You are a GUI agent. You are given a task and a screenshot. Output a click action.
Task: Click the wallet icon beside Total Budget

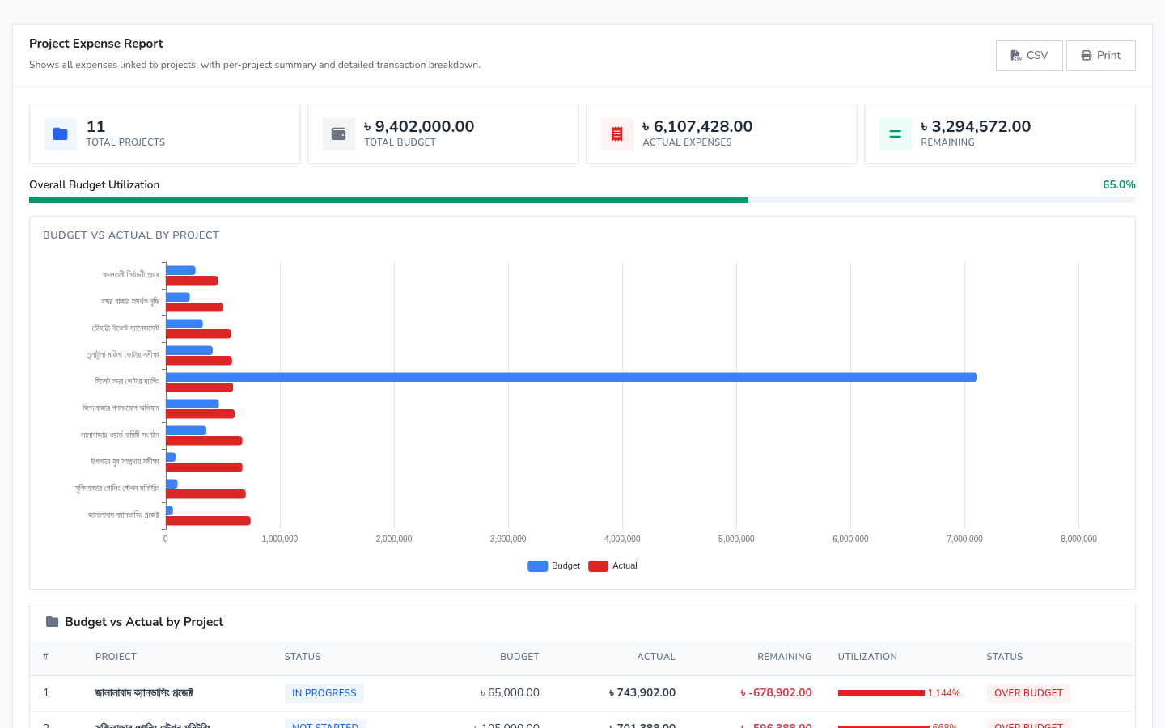pyautogui.click(x=339, y=134)
